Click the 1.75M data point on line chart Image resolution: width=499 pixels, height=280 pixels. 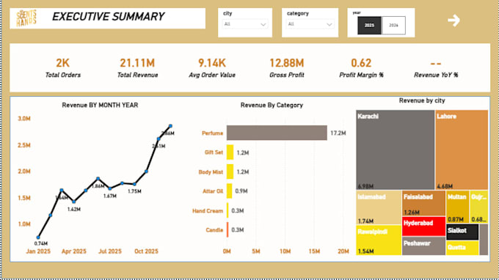134,184
